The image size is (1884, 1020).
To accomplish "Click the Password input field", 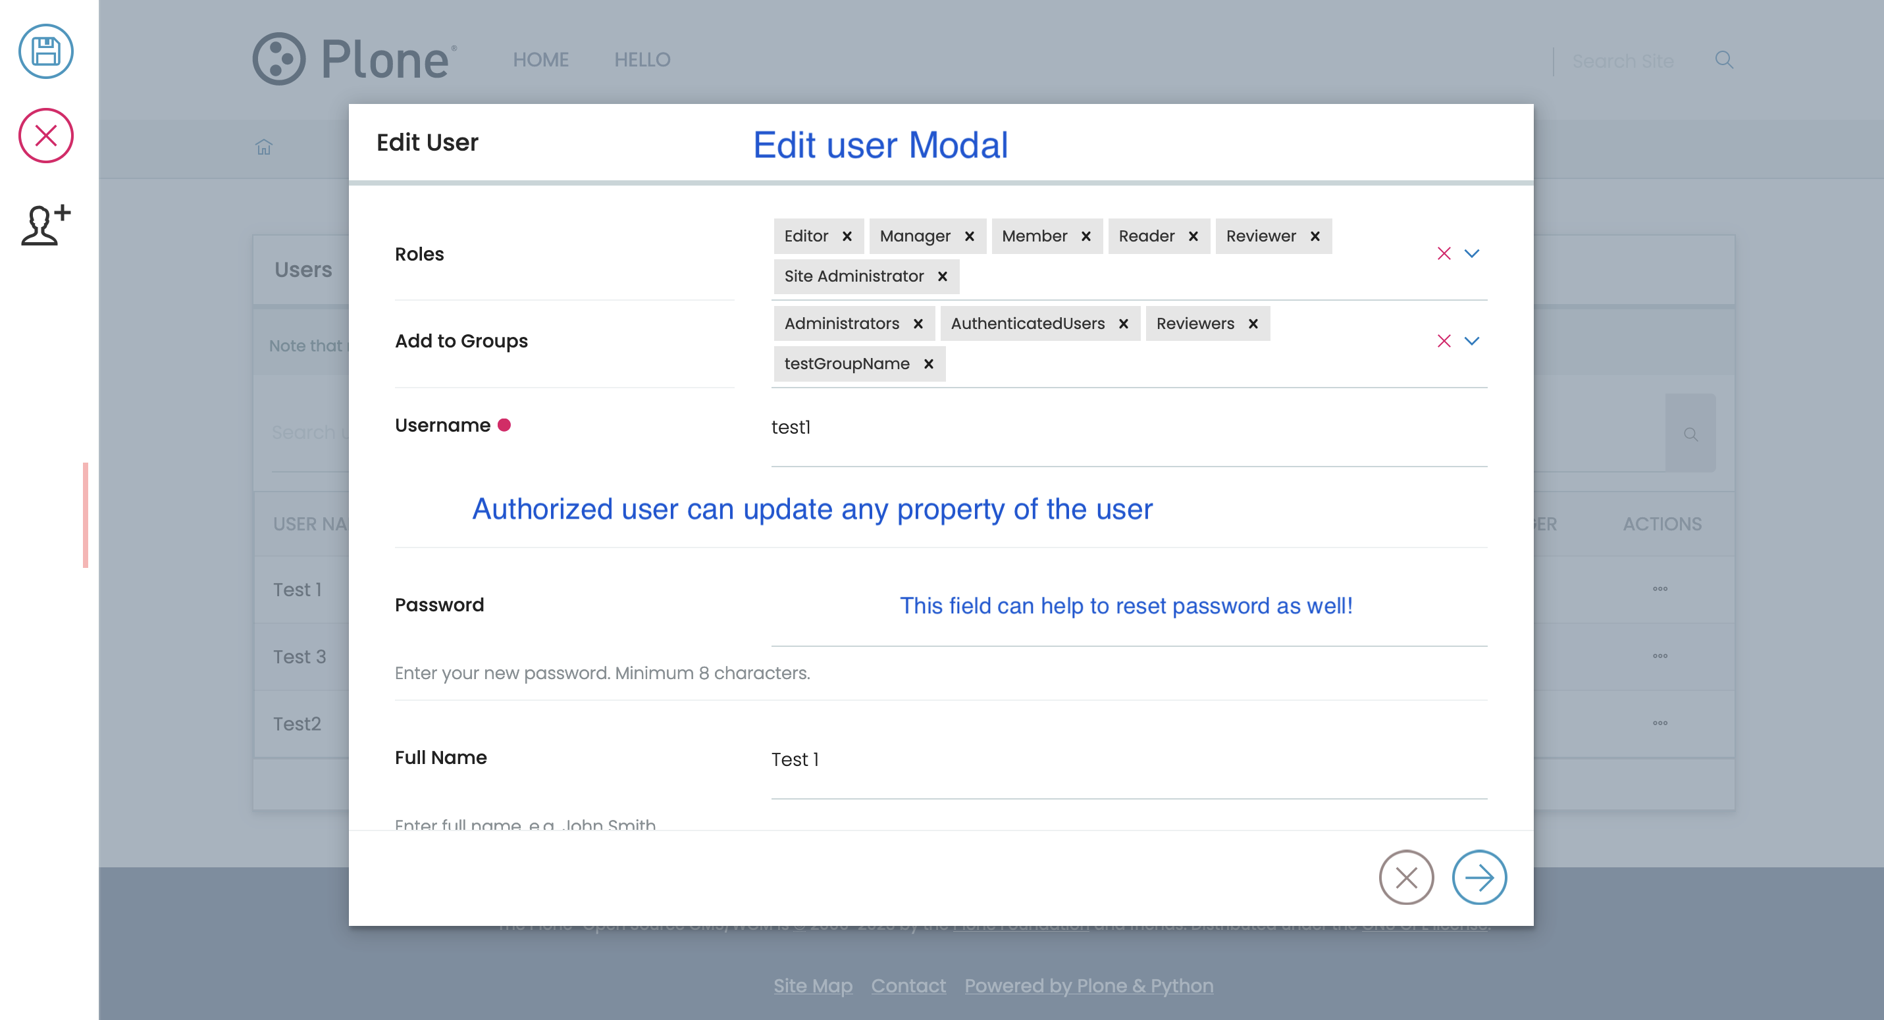I will point(1128,607).
